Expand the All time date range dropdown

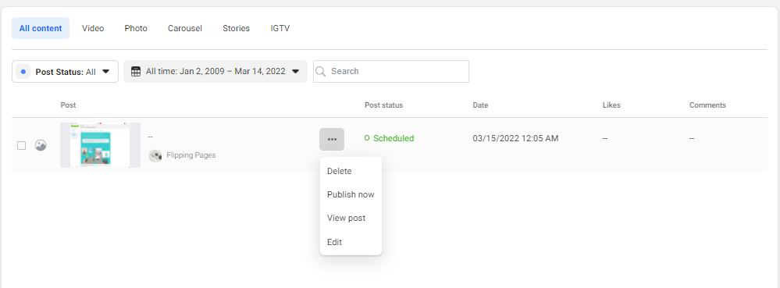[x=215, y=72]
